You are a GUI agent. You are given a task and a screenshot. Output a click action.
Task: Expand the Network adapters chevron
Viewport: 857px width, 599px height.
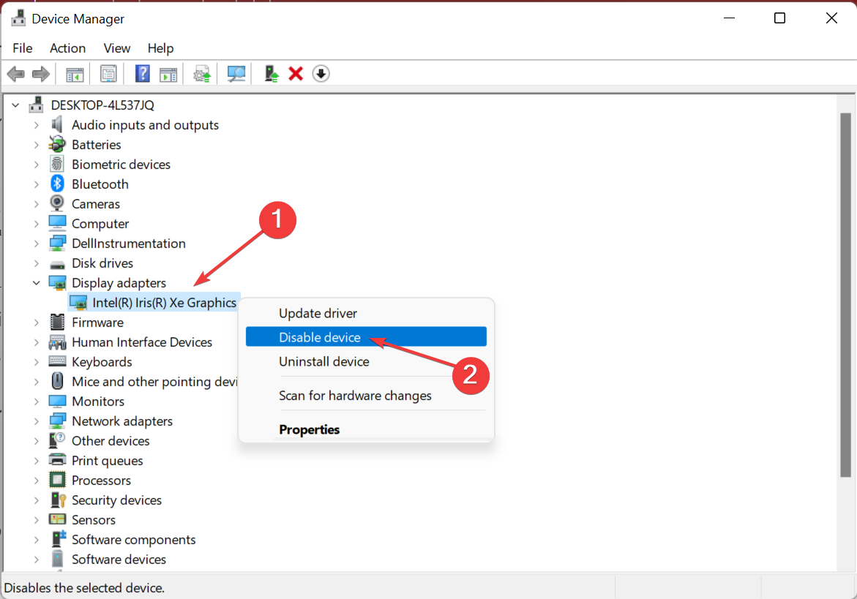[36, 421]
